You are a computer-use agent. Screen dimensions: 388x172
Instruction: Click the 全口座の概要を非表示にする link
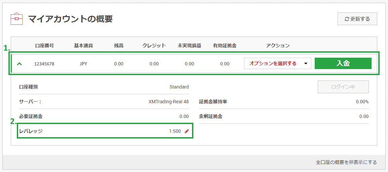[x=346, y=162]
